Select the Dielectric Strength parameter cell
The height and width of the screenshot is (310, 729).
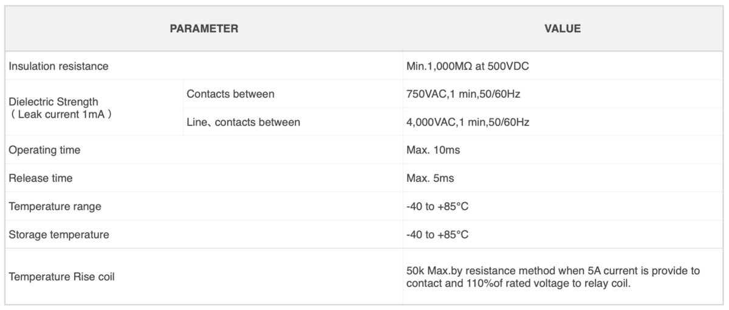pyautogui.click(x=94, y=108)
